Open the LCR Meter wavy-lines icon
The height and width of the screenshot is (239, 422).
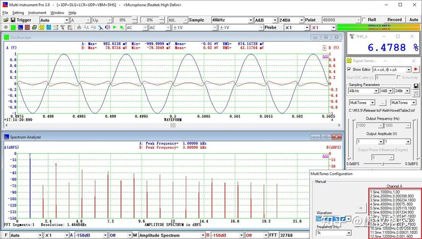coord(56,27)
